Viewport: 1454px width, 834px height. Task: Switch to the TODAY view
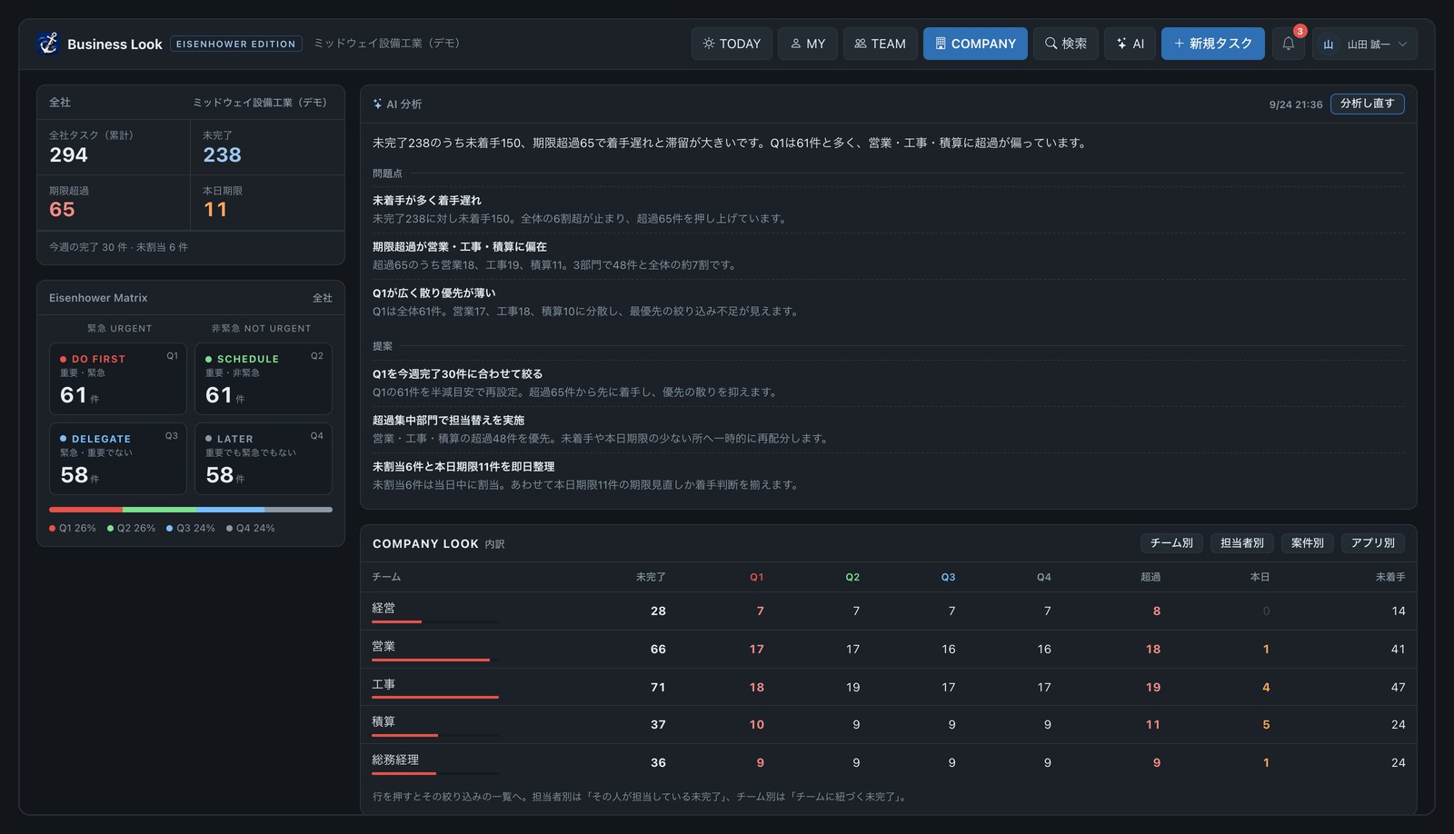click(732, 44)
